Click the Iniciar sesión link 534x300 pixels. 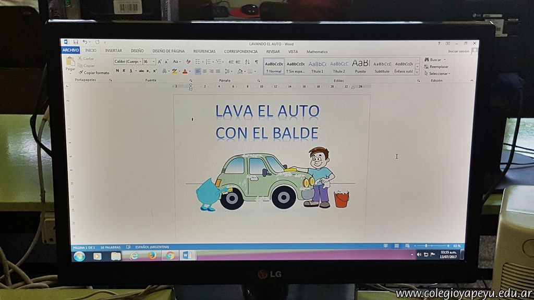(458, 51)
